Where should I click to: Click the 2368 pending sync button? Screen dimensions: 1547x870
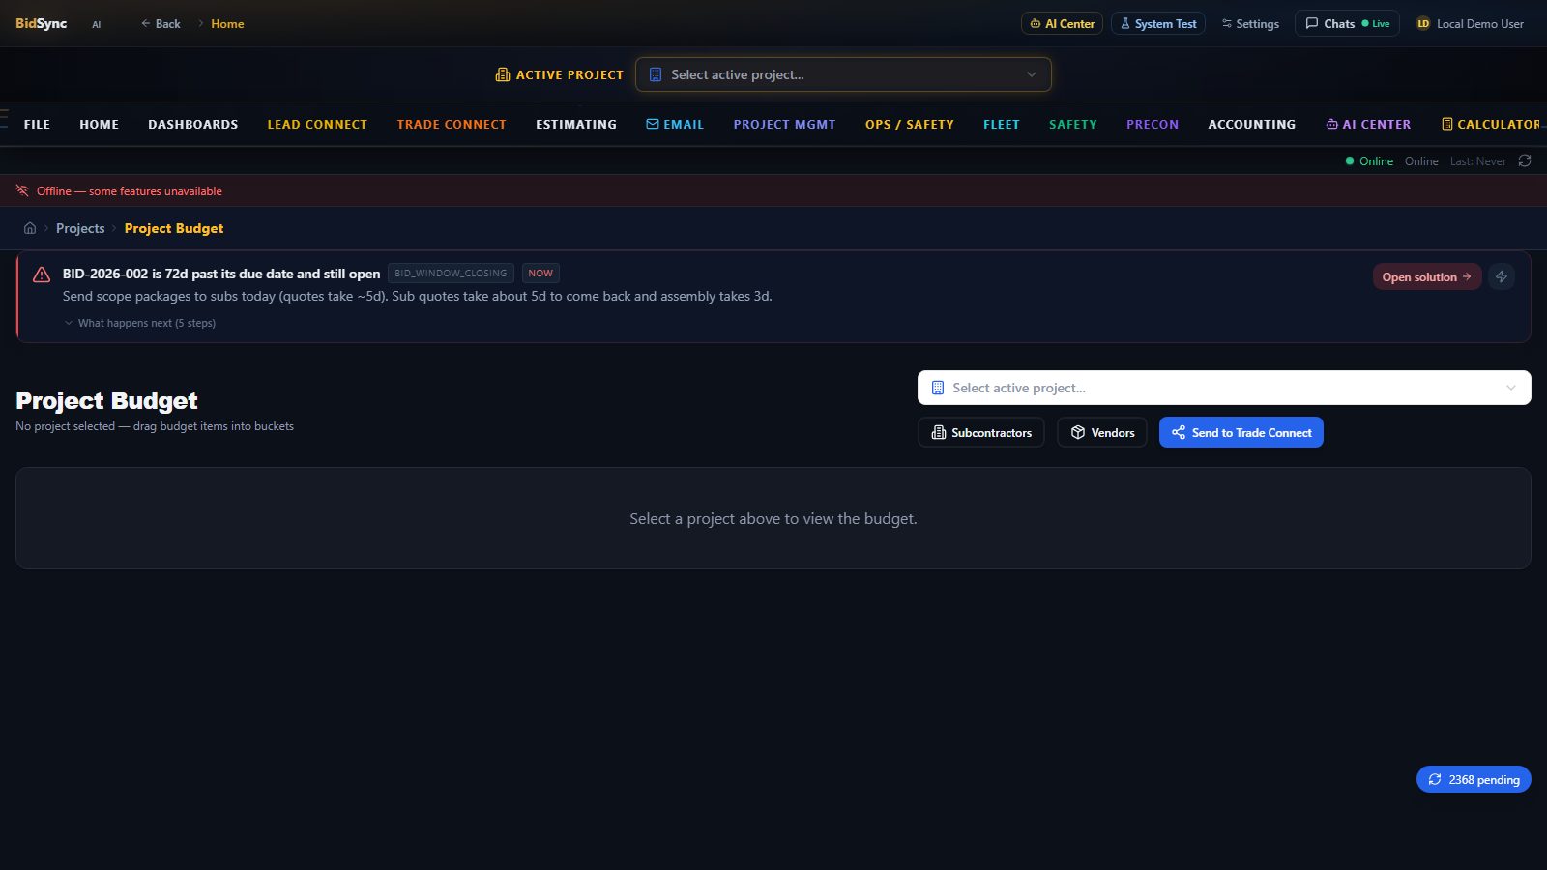(1474, 779)
